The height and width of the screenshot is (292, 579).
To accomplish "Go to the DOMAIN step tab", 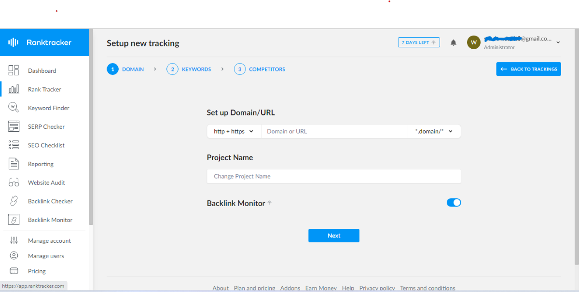I will (x=133, y=69).
